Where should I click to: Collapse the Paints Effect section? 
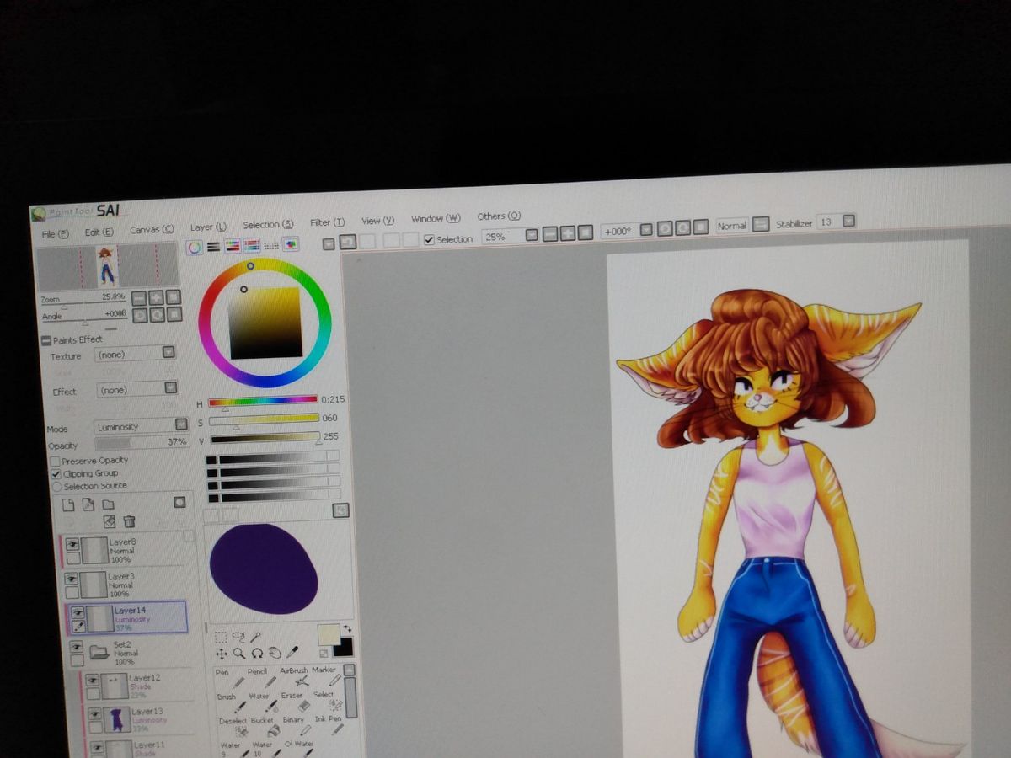pos(46,340)
